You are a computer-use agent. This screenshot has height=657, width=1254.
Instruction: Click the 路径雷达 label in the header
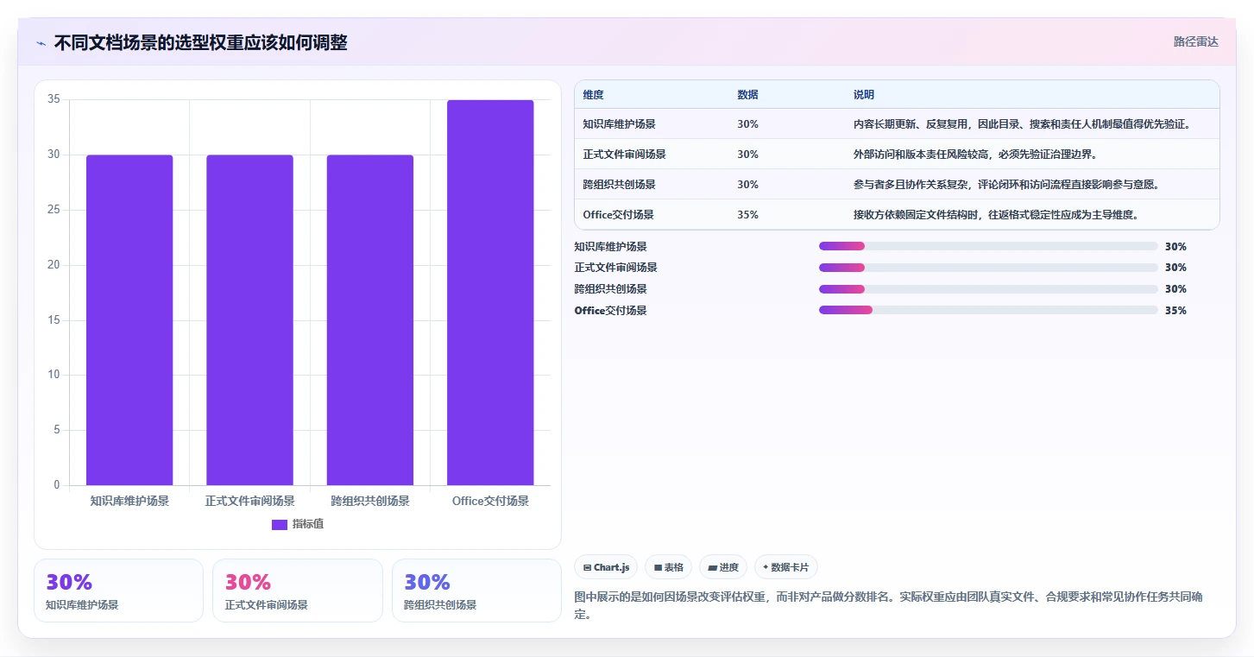tap(1195, 41)
